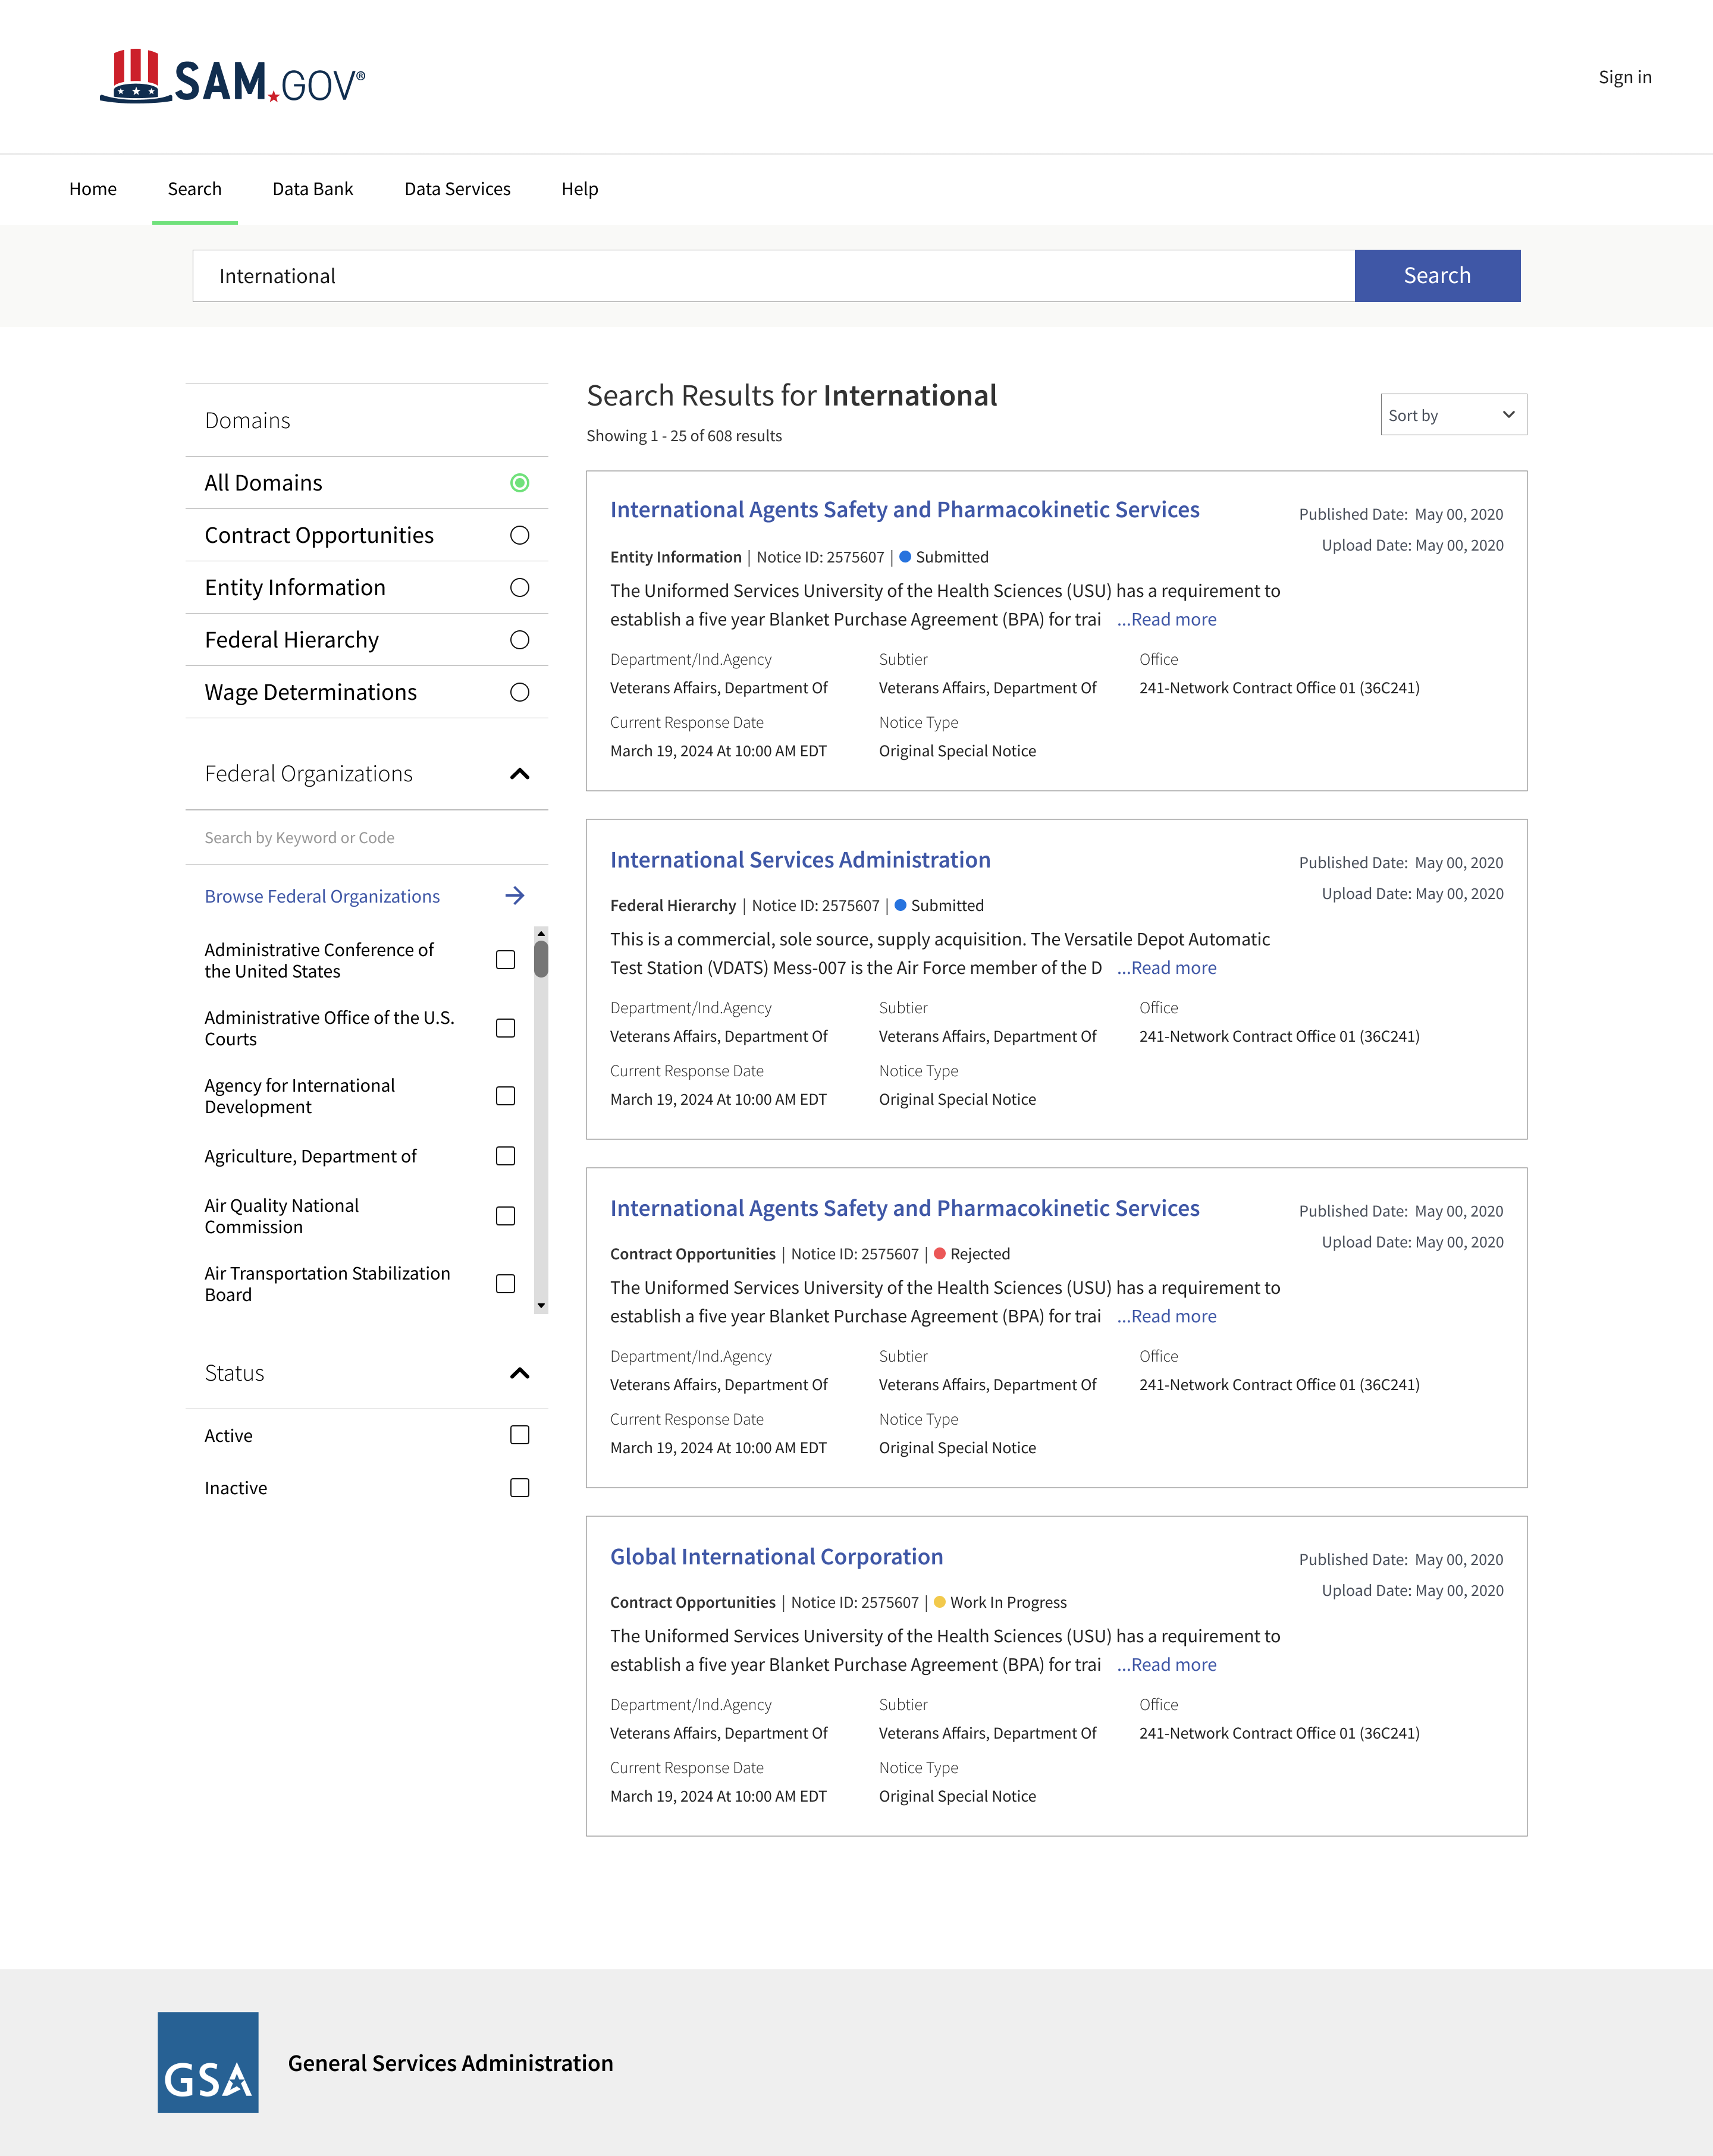Viewport: 1713px width, 2156px height.
Task: Click the Rejected status label
Action: pos(980,1254)
